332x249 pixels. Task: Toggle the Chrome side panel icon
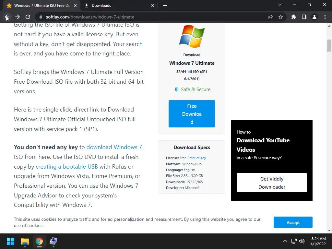point(304,17)
